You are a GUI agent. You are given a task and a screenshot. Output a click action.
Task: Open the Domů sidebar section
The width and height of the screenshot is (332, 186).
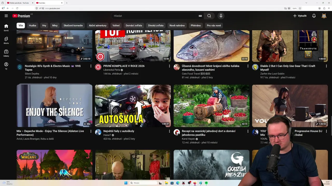pos(6,28)
